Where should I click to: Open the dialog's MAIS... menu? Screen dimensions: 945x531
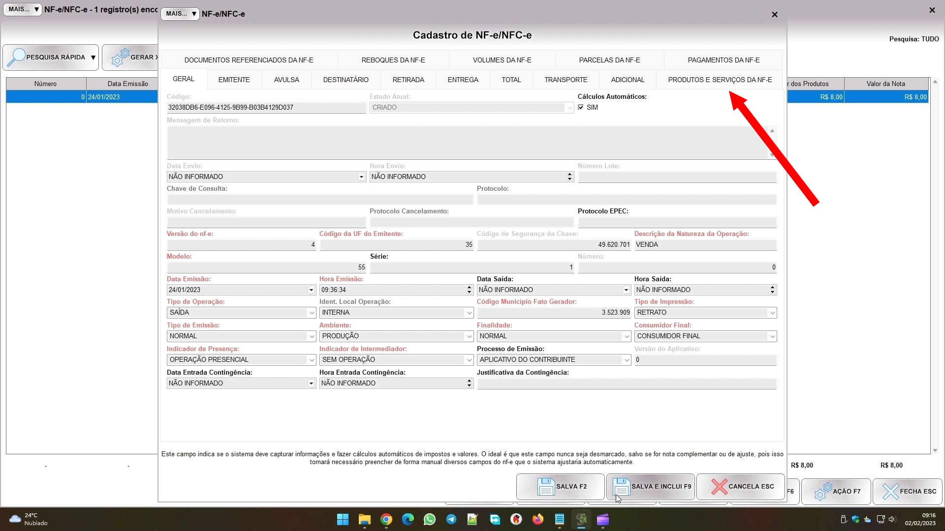click(180, 14)
